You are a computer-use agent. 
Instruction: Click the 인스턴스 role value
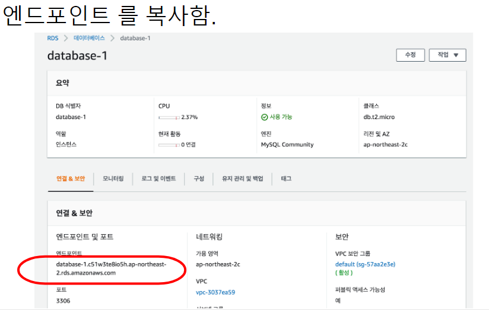point(66,144)
